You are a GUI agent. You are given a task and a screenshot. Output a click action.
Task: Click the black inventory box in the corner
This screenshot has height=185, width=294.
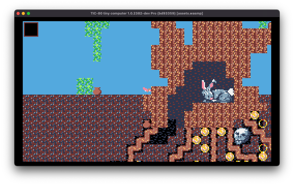click(31, 29)
